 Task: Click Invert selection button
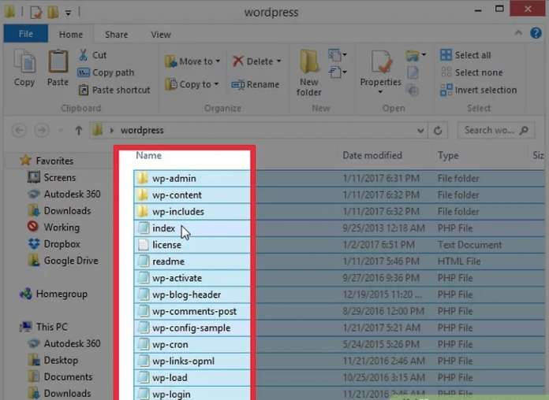click(478, 90)
